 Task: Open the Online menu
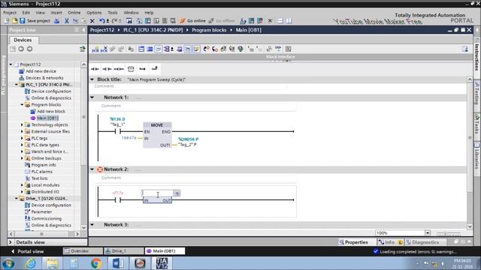pos(74,13)
